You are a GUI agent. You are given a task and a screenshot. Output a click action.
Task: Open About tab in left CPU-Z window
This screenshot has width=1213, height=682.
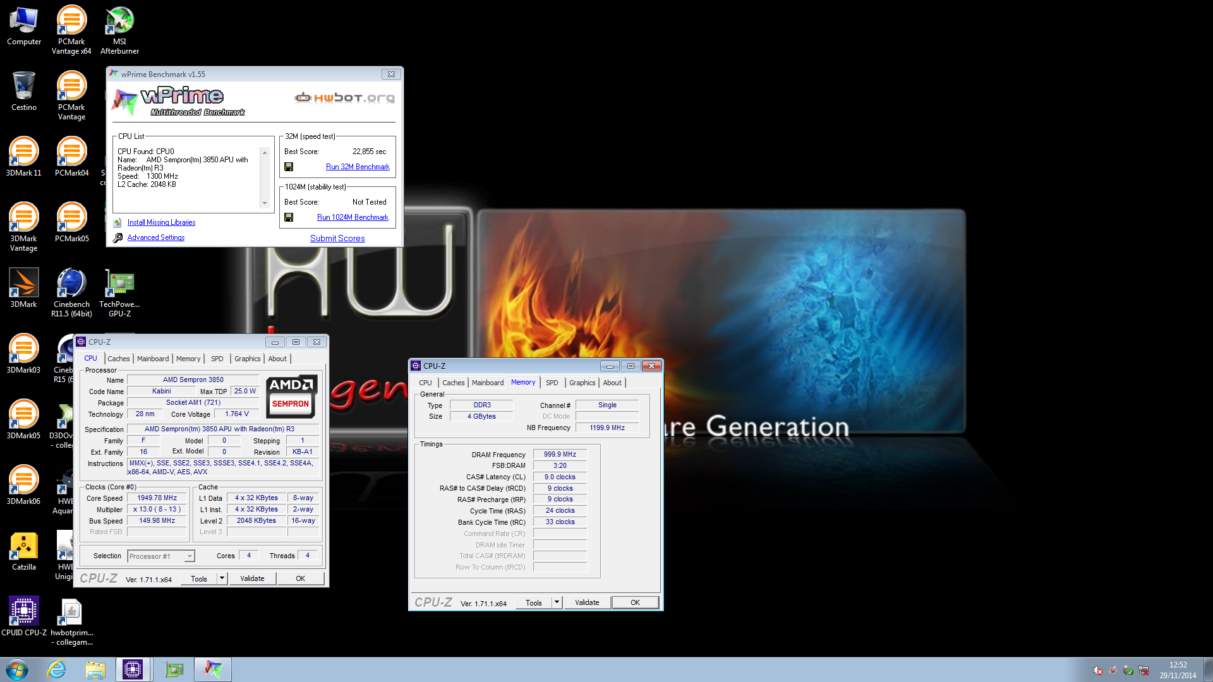[x=277, y=359]
